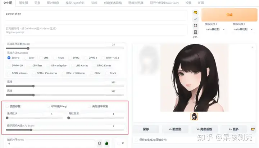This screenshot has height=148, width=259.
Task: Check 保存时生成zip压缩文件 option
Action: (136, 140)
